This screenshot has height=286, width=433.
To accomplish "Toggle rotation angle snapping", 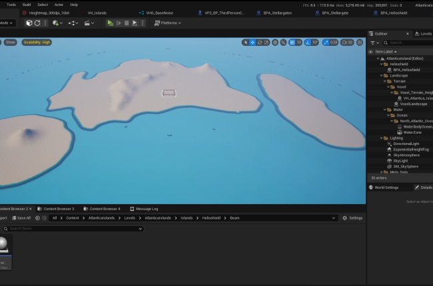I will (308, 43).
